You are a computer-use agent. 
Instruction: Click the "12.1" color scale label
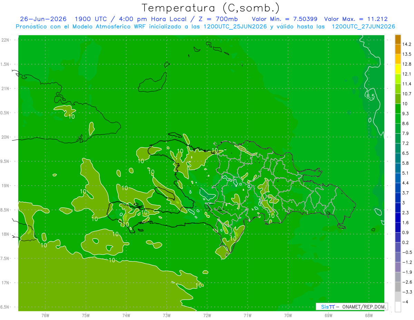point(406,74)
